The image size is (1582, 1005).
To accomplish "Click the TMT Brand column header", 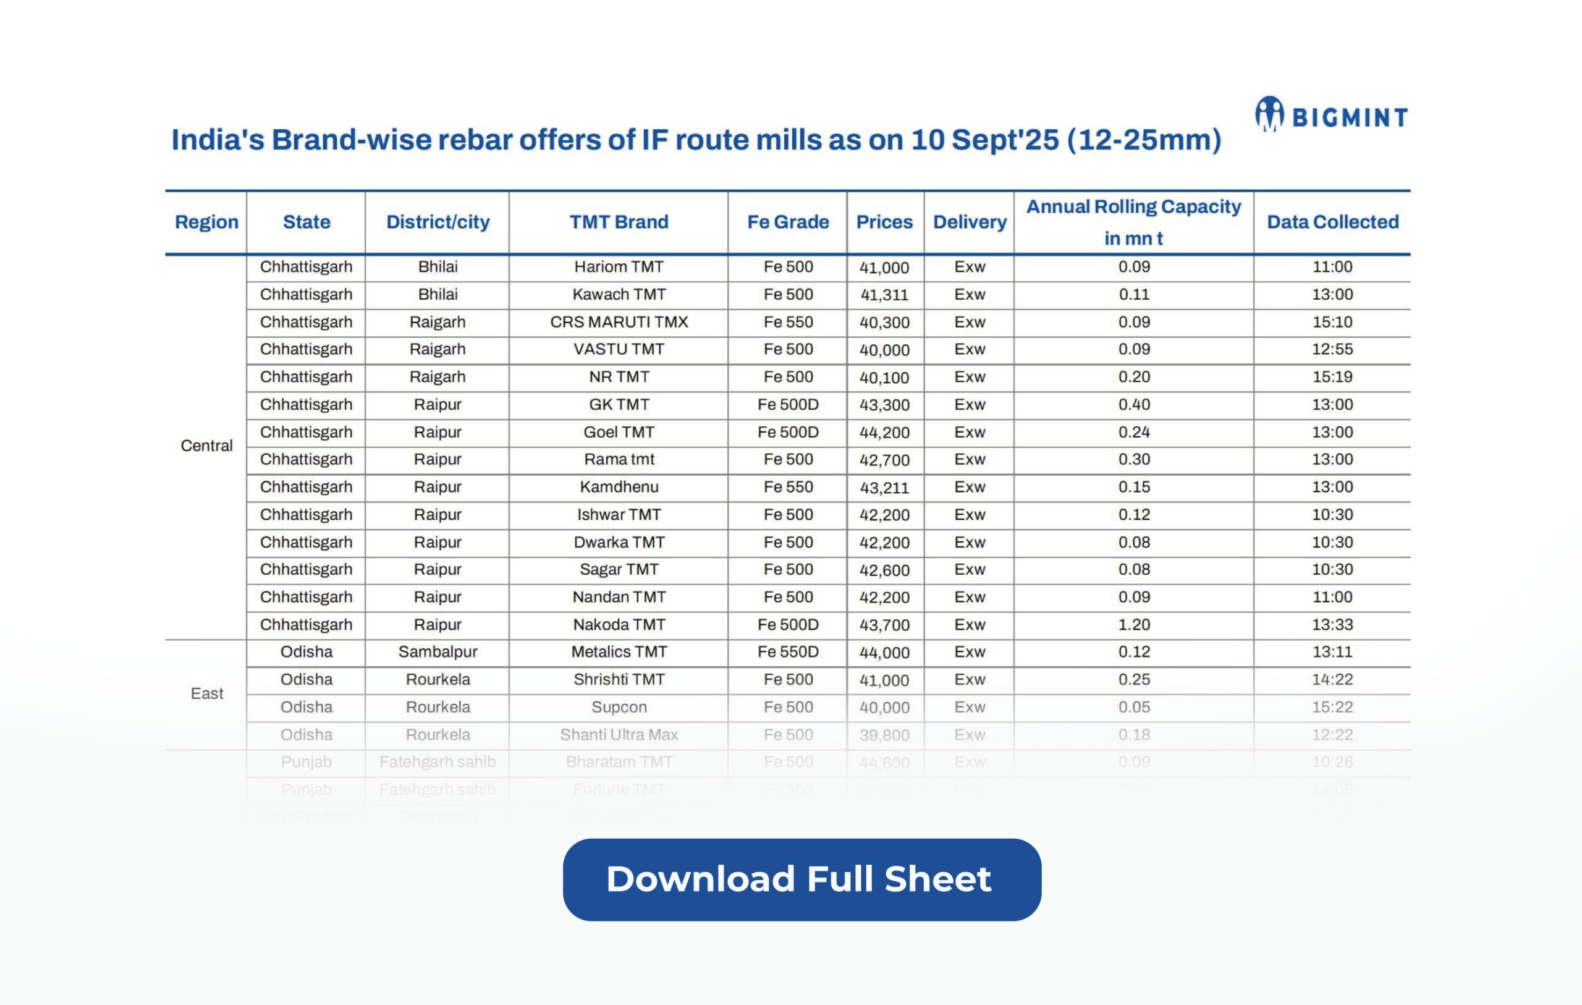I will pos(618,222).
